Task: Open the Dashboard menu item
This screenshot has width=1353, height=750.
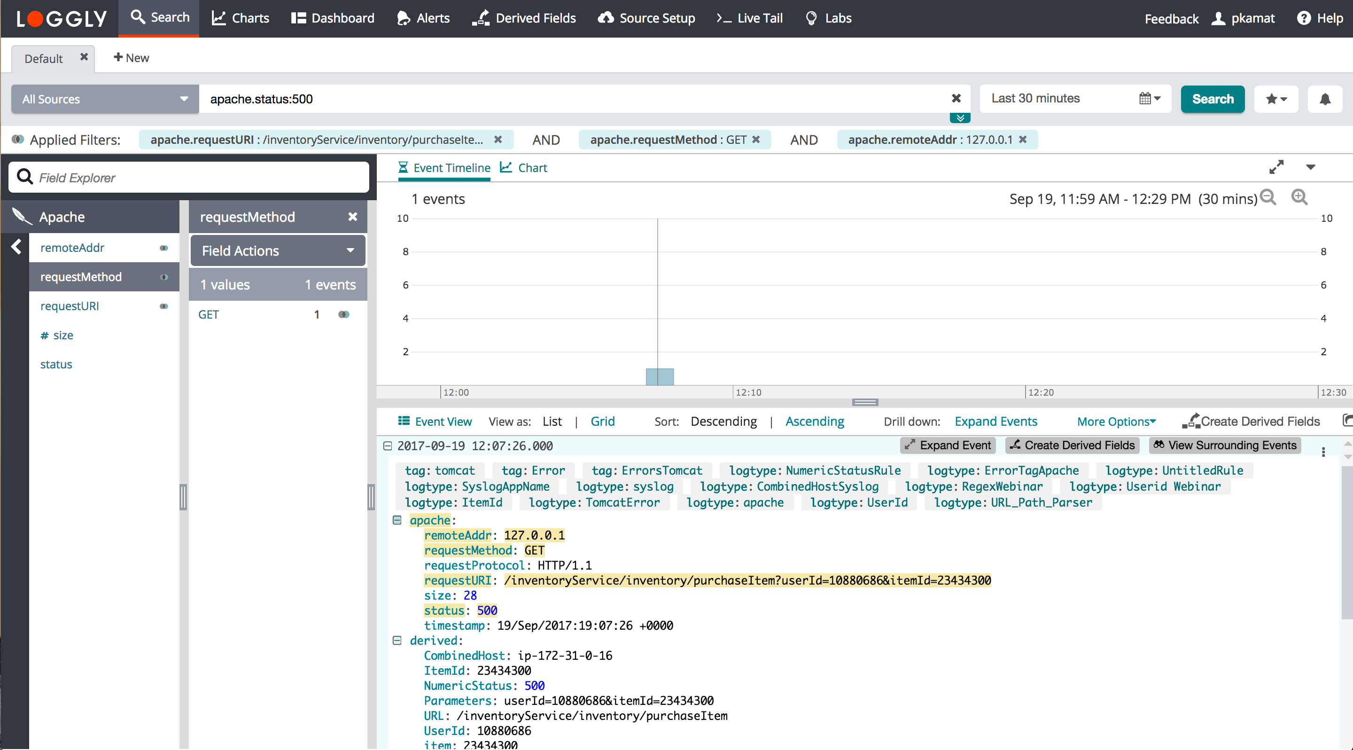Action: (333, 18)
